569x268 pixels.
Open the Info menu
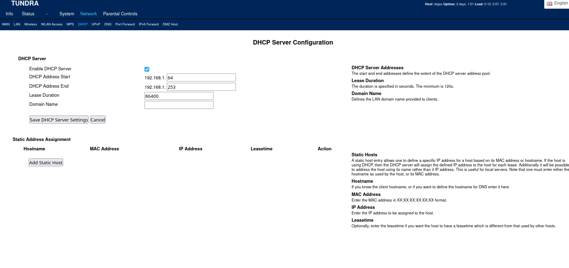click(9, 14)
